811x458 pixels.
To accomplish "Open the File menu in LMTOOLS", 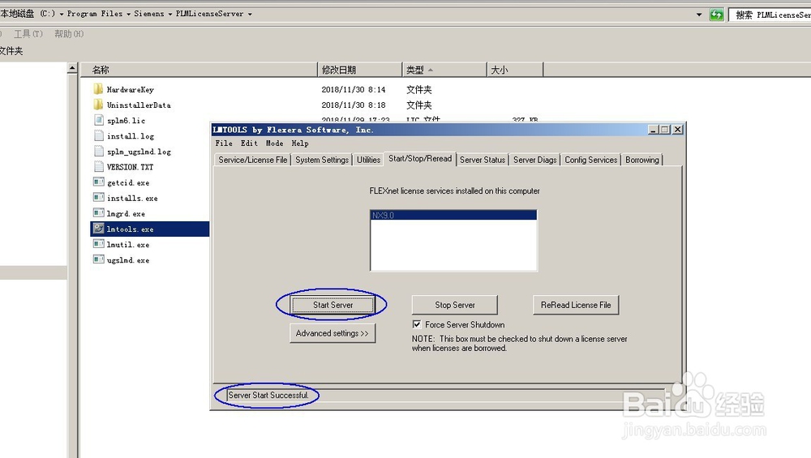I will coord(224,143).
